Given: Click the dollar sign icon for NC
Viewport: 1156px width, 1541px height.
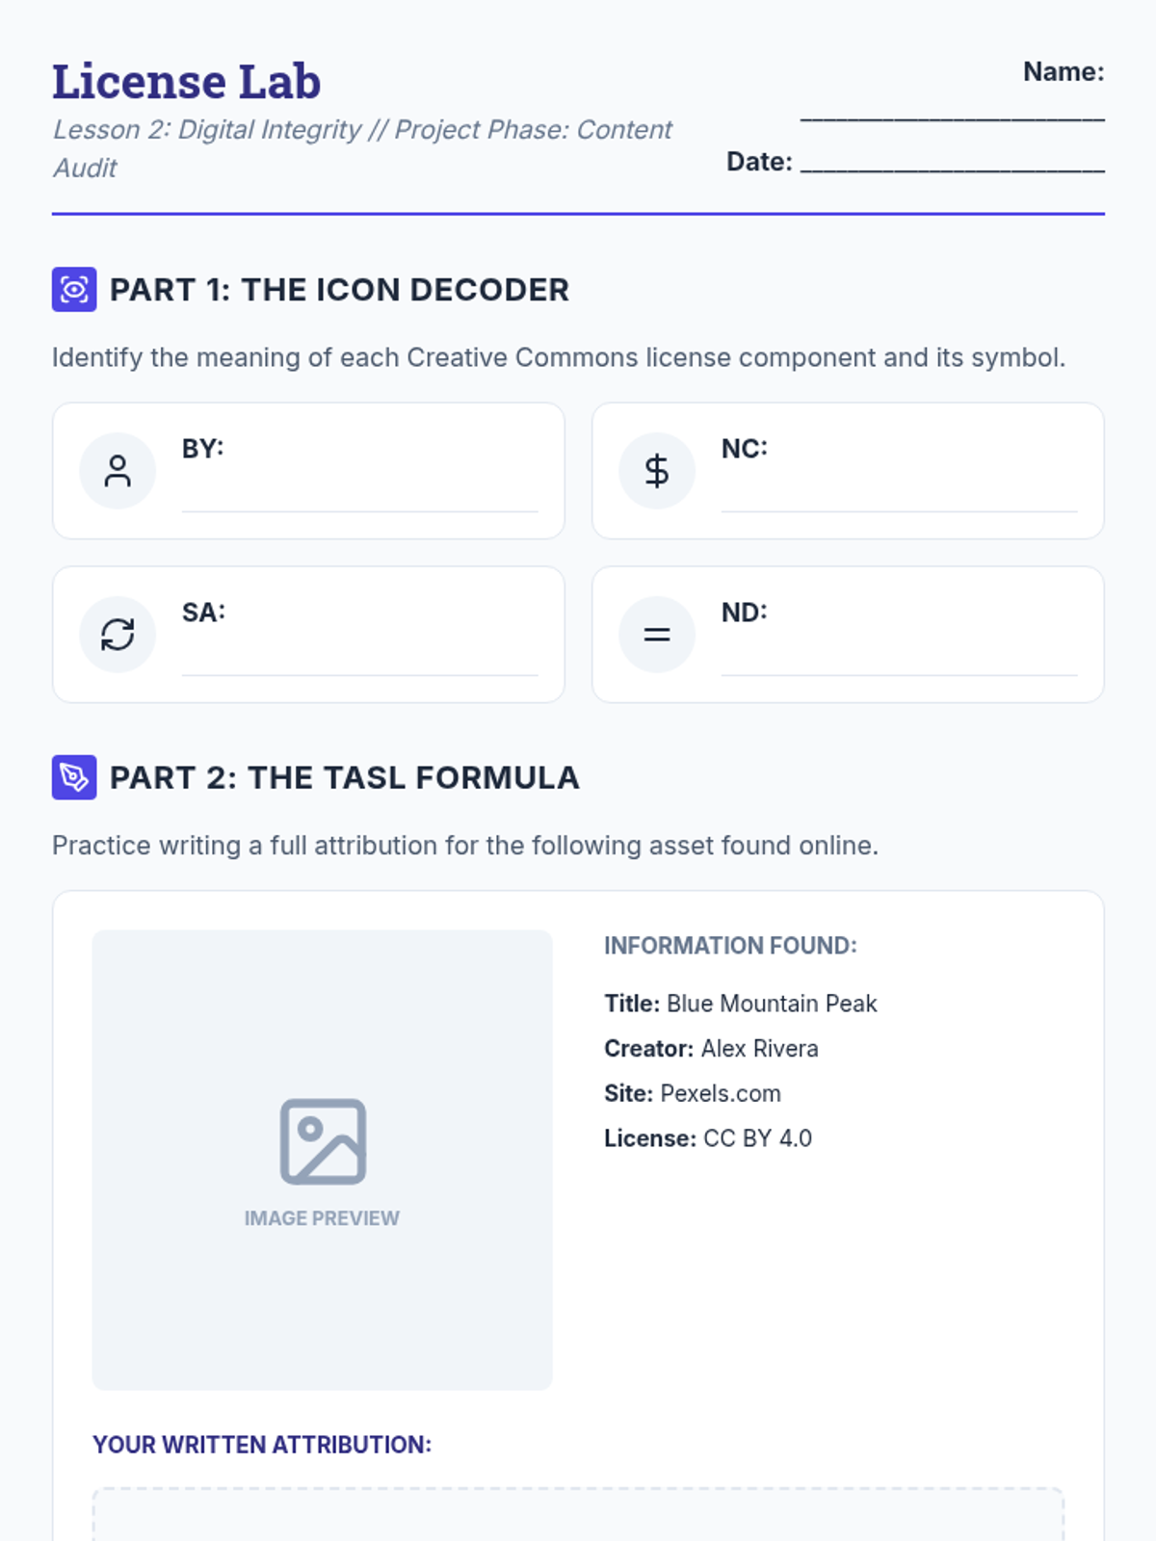Looking at the screenshot, I should pos(657,471).
